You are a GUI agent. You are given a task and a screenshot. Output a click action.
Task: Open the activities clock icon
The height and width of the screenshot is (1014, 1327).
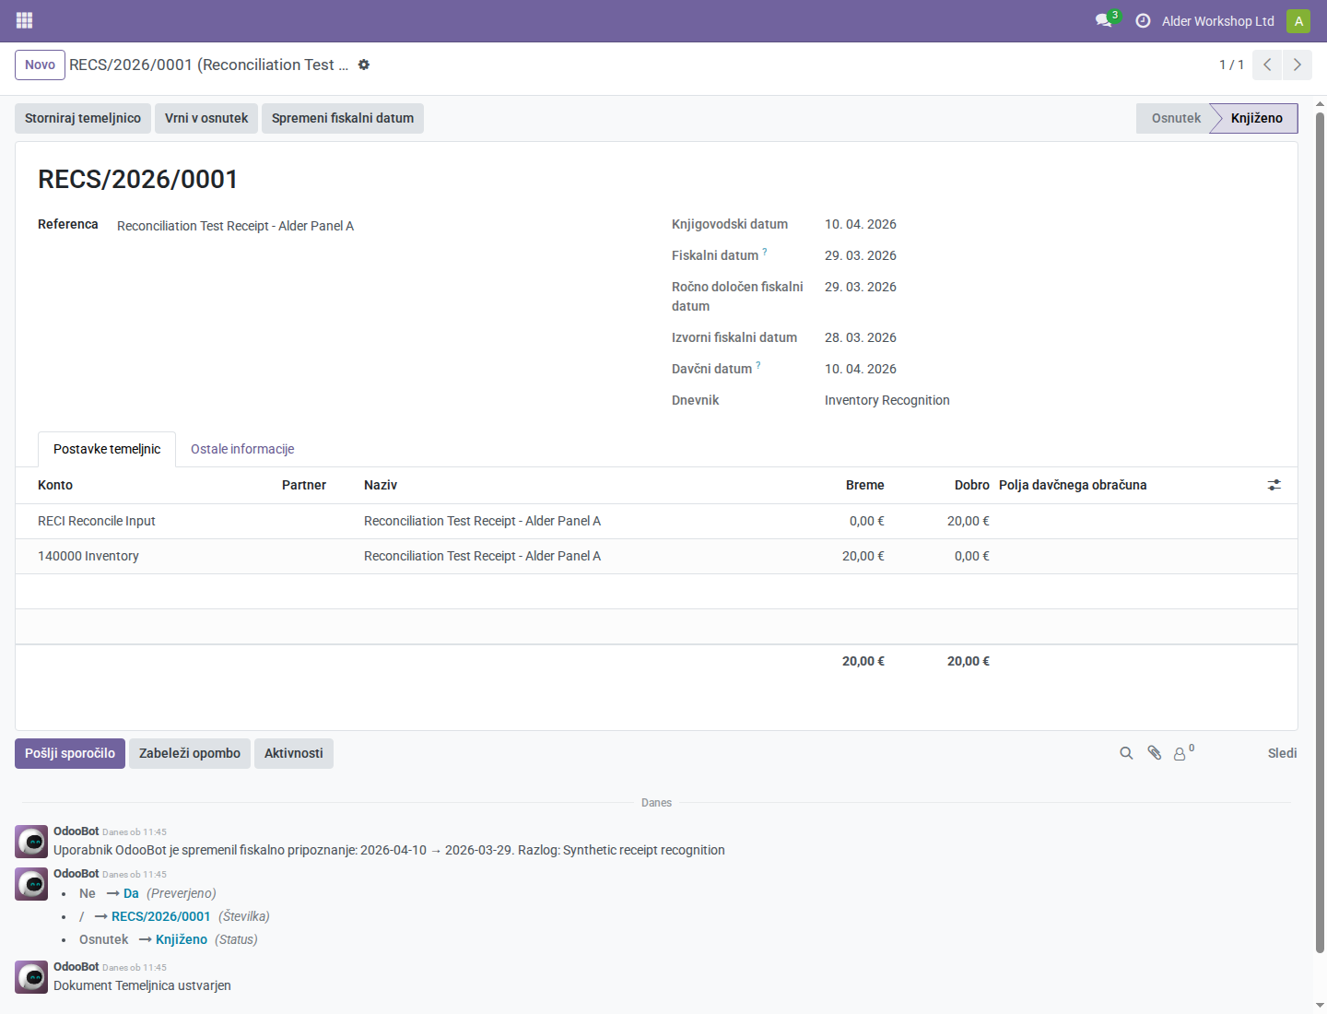(1143, 20)
